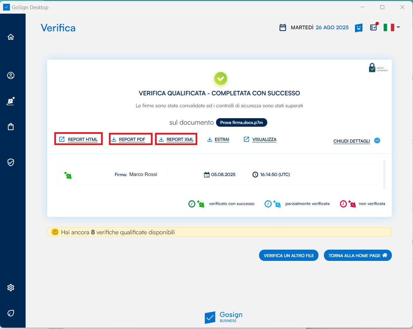Download the REPORT XML

(176, 140)
